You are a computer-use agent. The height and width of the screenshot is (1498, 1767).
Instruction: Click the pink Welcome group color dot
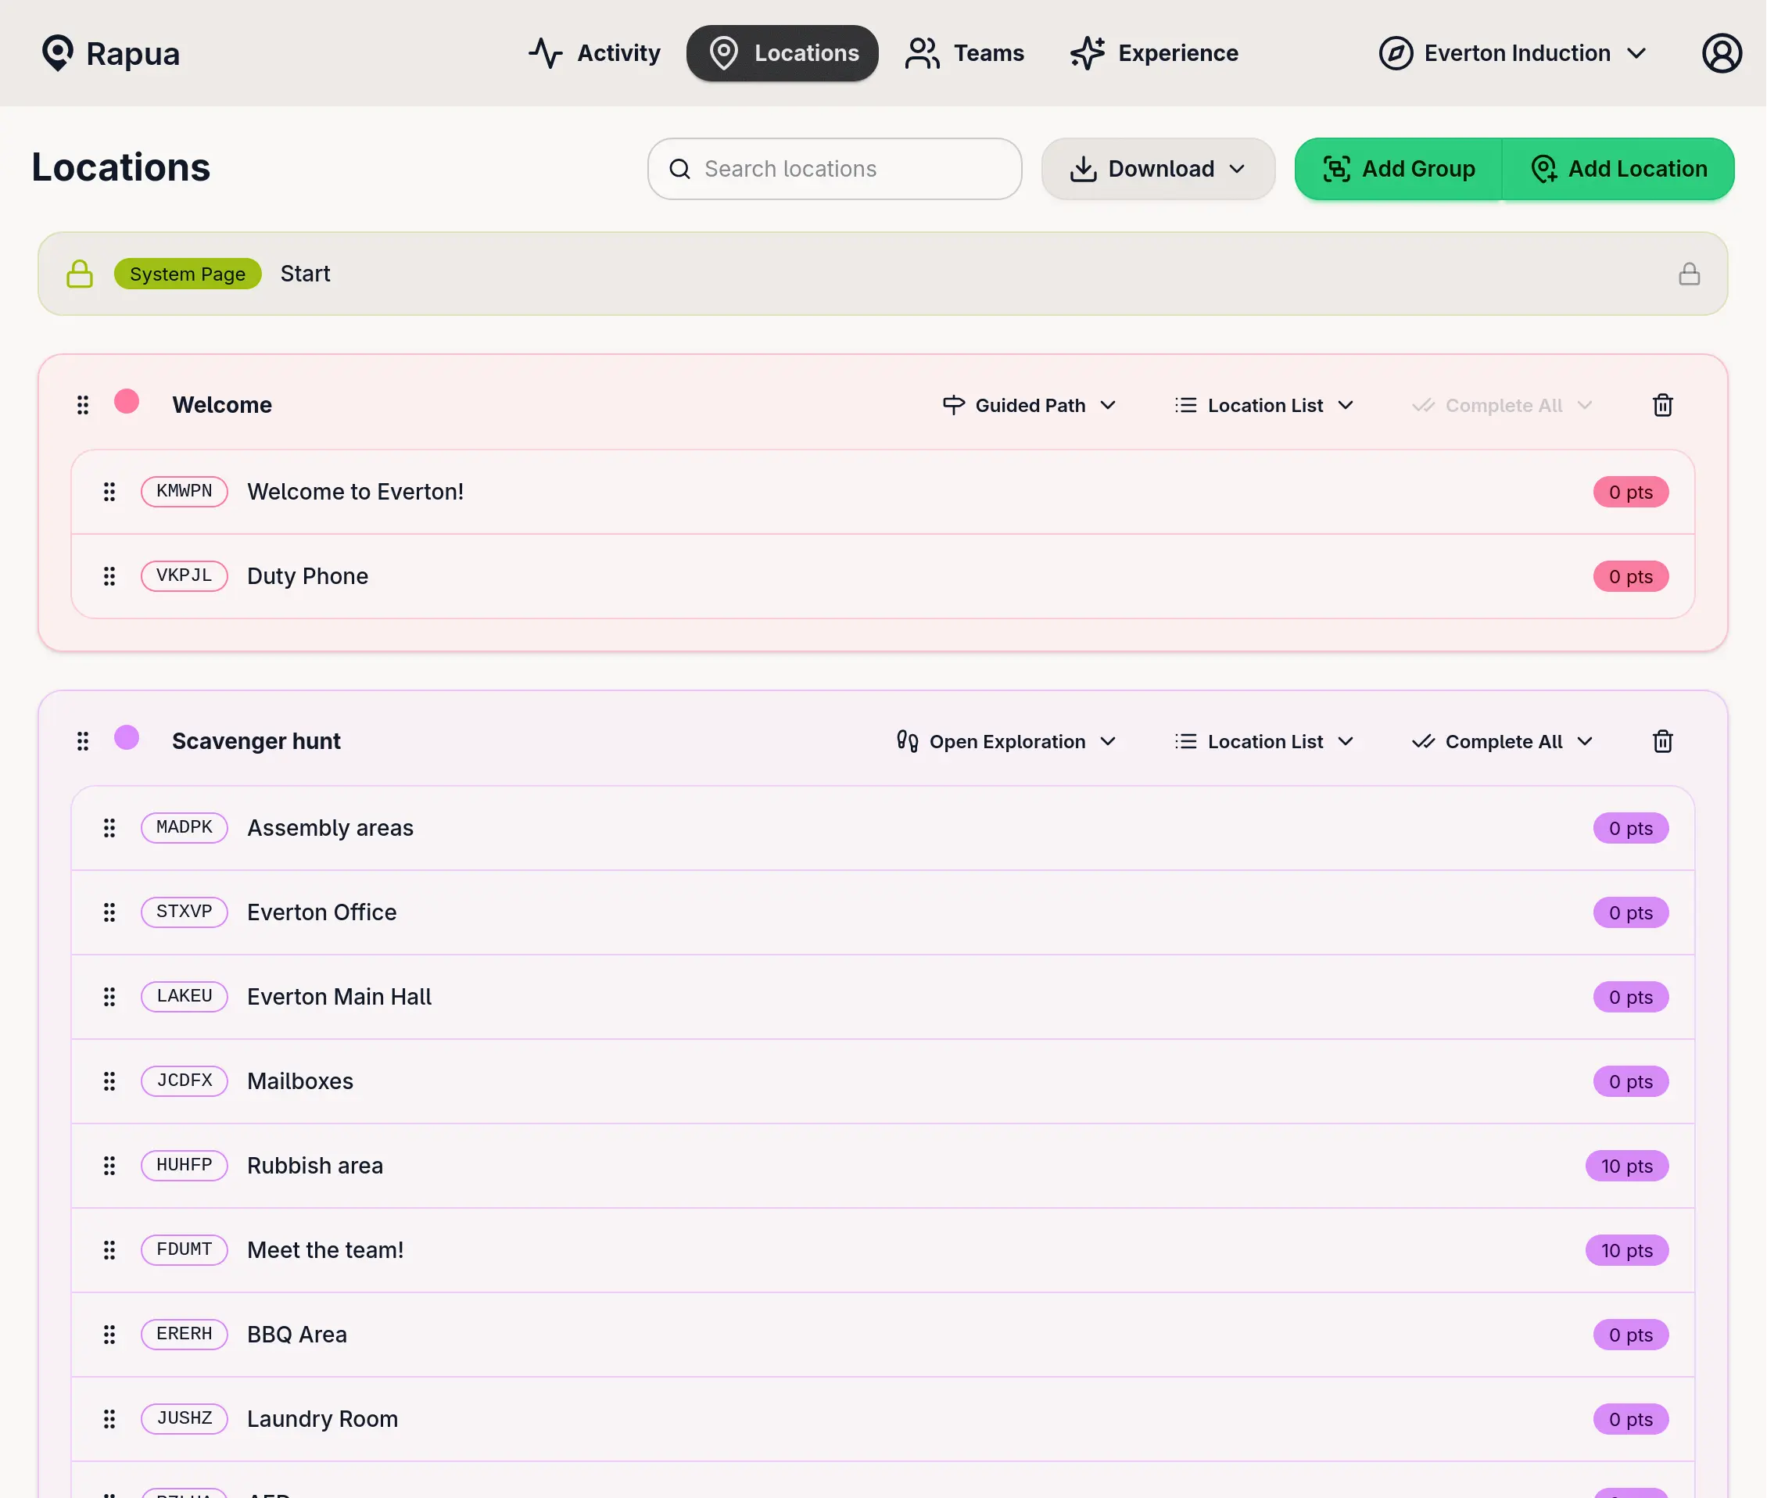coord(127,402)
